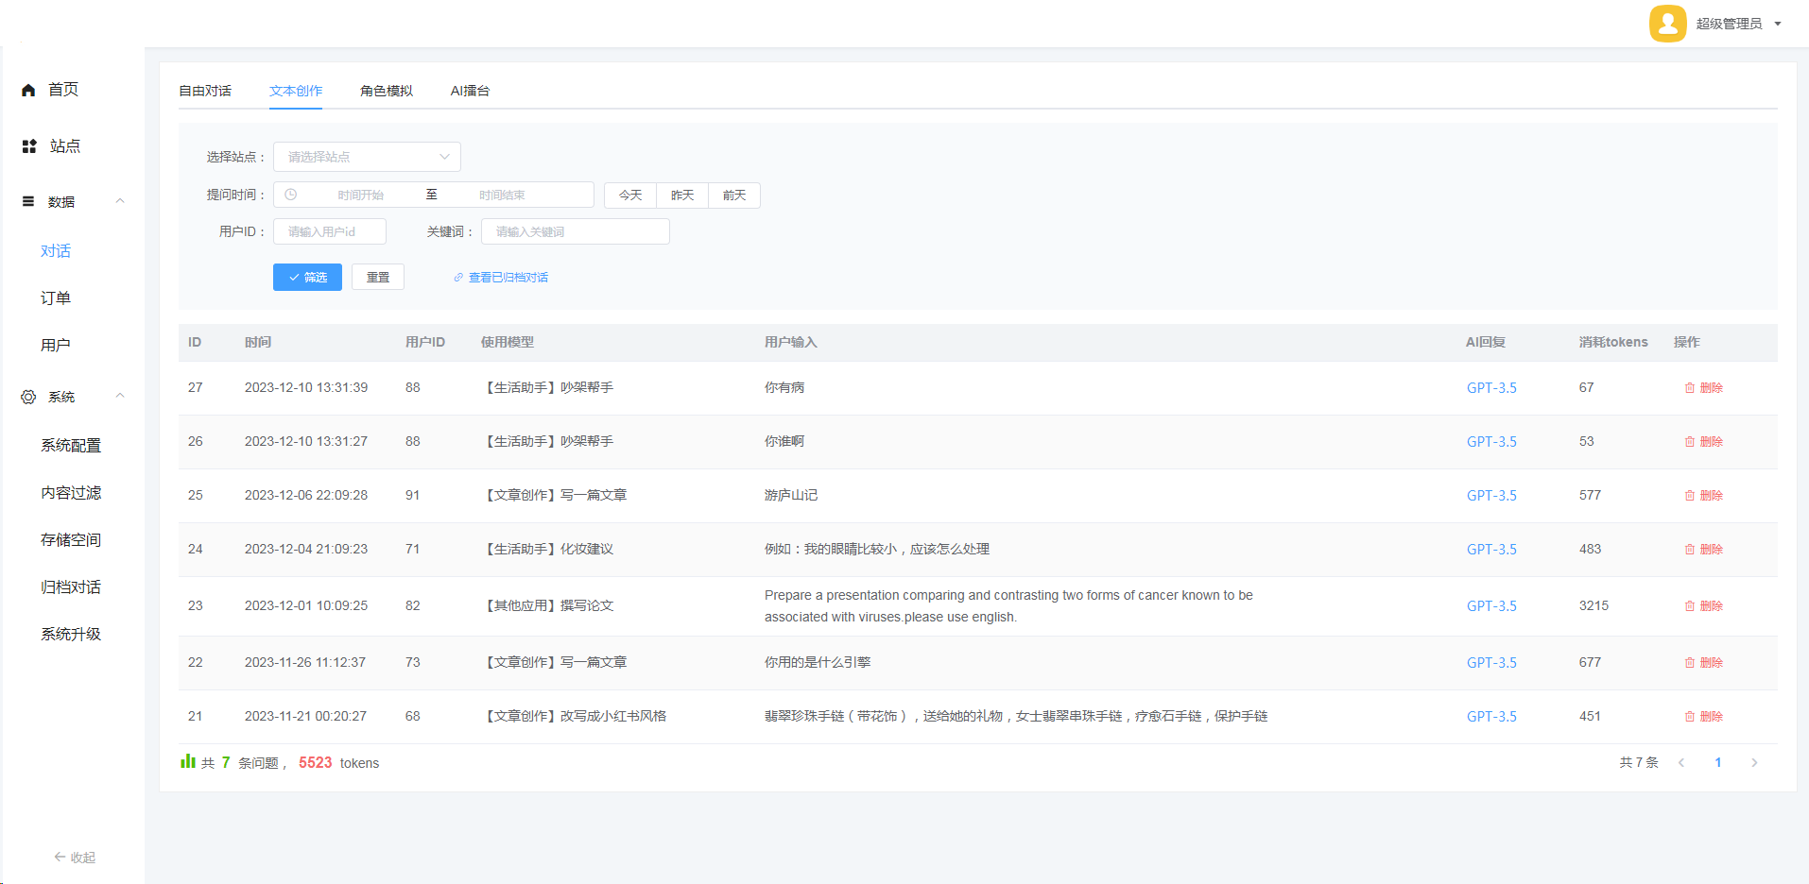Open the GPT-3.5 reply for 改写成小红书风格 row
Screen dimensions: 1809x884
pyautogui.click(x=1491, y=717)
